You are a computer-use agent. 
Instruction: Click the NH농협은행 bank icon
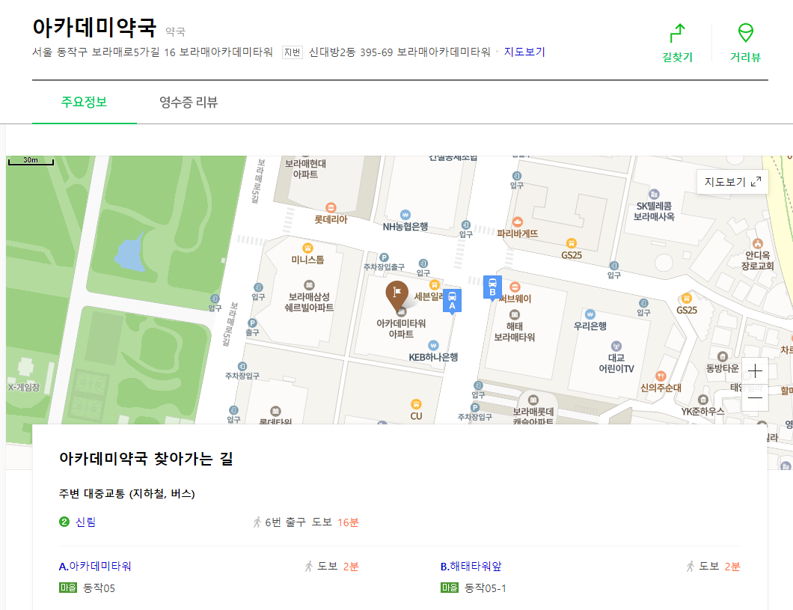point(405,215)
